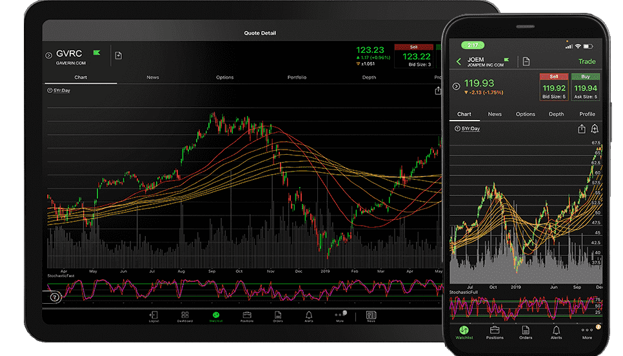Open Positions on tablet bottom bar

pos(247,315)
